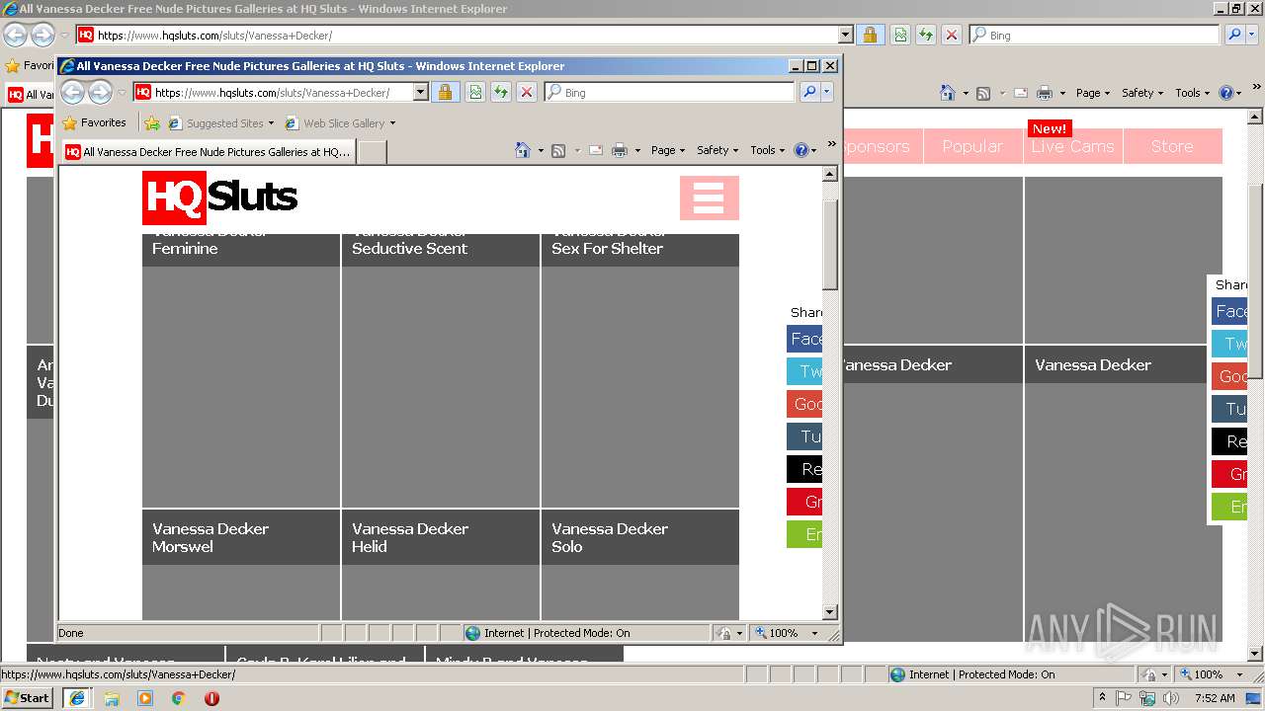Viewport: 1265px width, 711px height.
Task: Click the Store link in the background page
Action: point(1172,146)
